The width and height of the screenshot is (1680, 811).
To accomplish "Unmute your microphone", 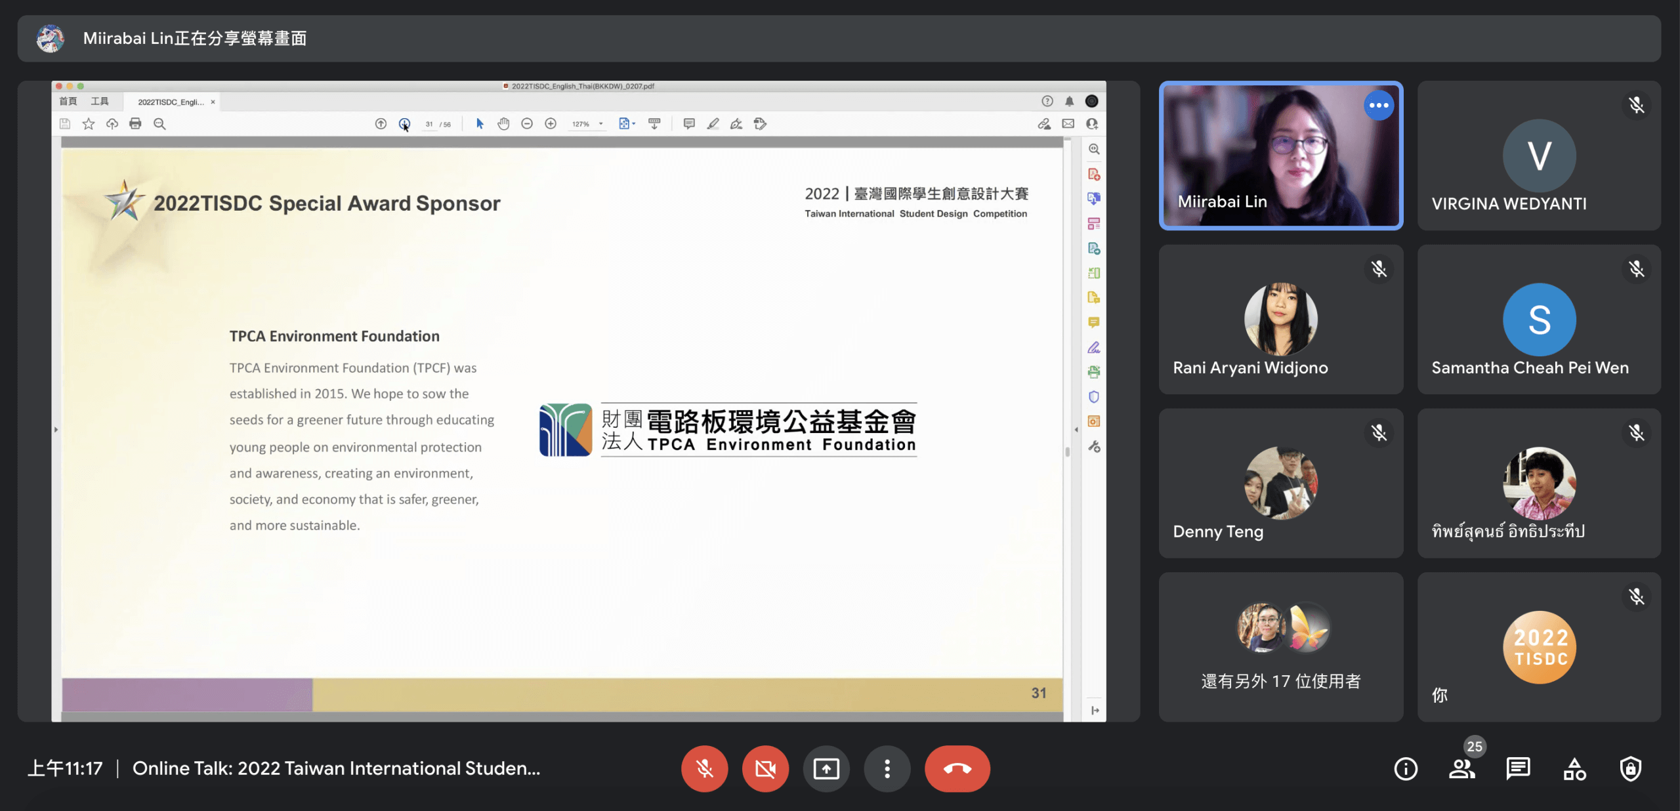I will 704,768.
